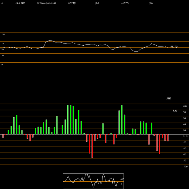Click the RSI peak above the 70 line

[51, 40]
